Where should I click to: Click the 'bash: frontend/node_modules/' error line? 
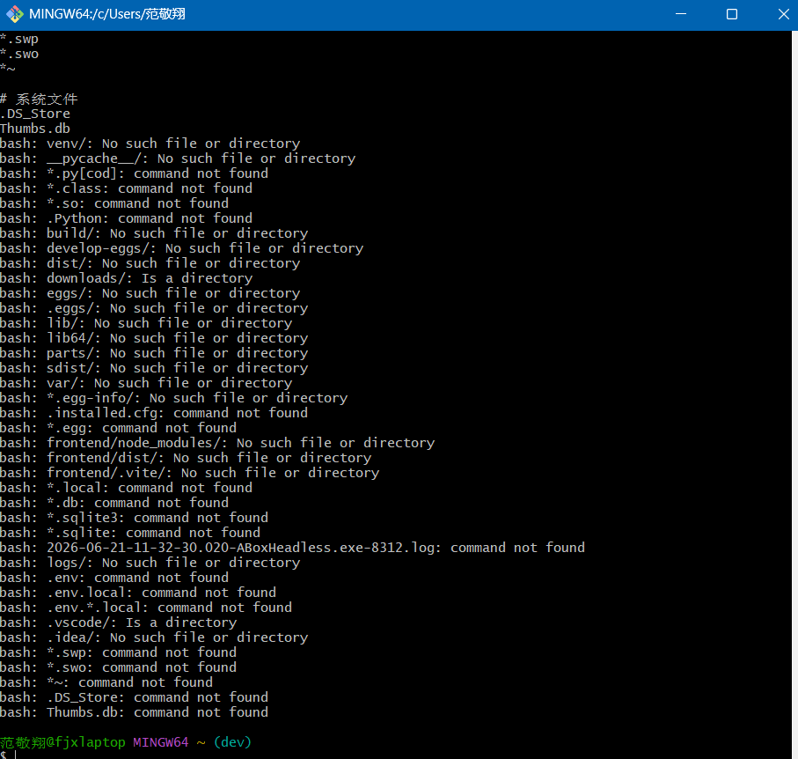(217, 443)
